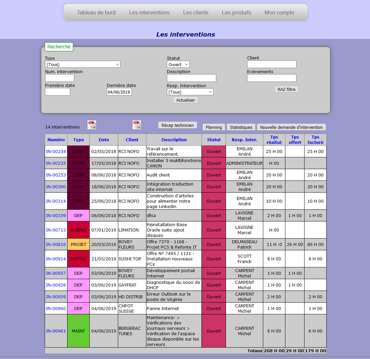This screenshot has height=359, width=370.
Task: Open intervention IN-00235
Action: point(56,163)
